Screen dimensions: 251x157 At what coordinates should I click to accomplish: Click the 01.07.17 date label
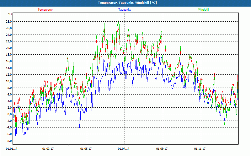(124, 149)
